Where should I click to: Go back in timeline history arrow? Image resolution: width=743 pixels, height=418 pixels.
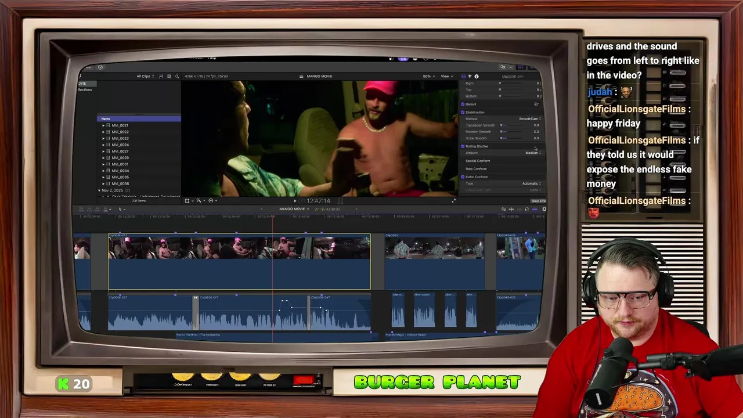pyautogui.click(x=262, y=209)
